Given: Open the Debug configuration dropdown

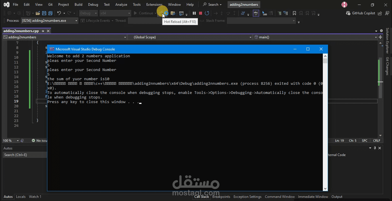Looking at the screenshot, I should (88, 13).
